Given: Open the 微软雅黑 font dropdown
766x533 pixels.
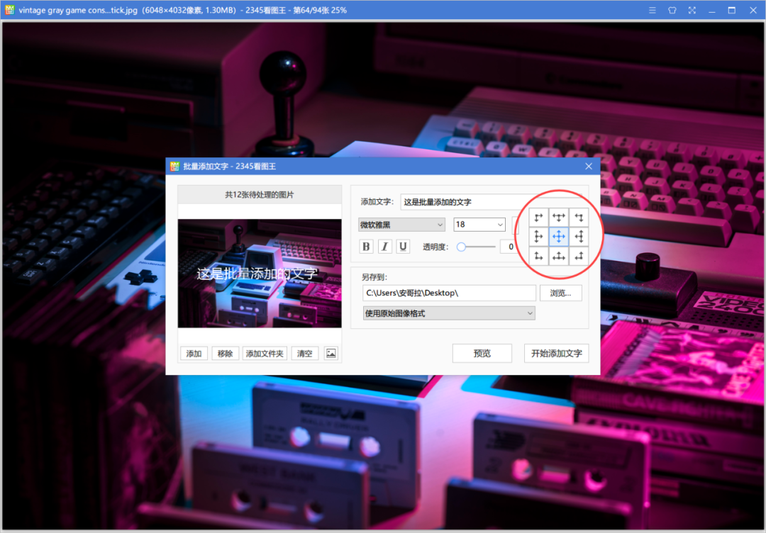Looking at the screenshot, I should [401, 224].
